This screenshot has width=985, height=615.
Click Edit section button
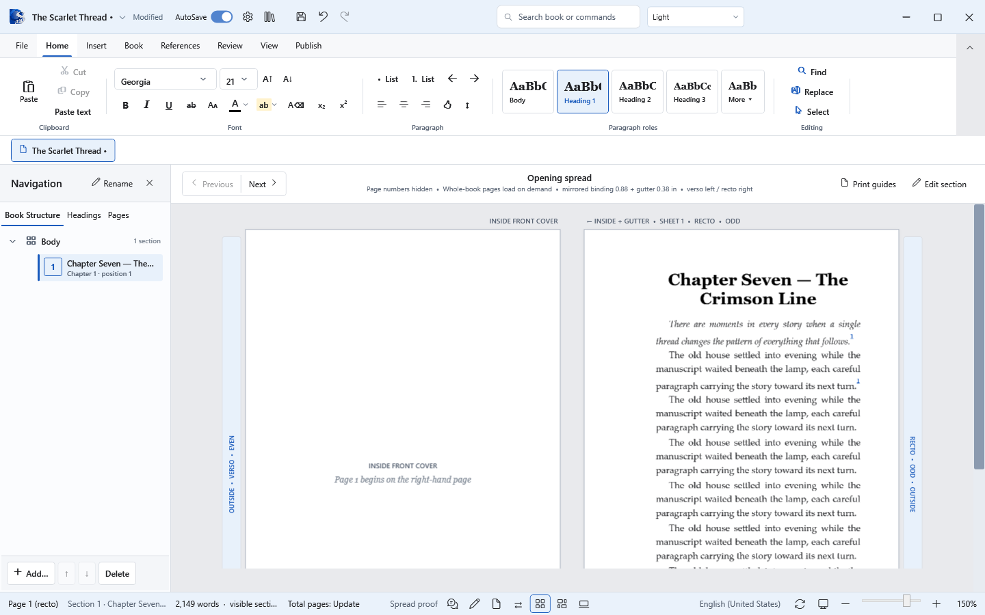[939, 184]
